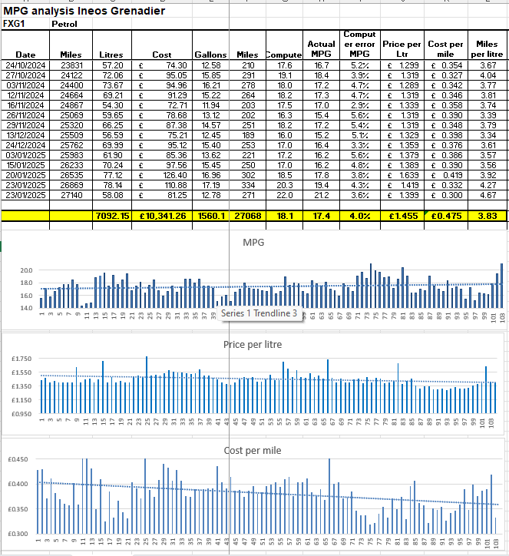Select the litres cell 78.14
509x556 pixels.
(112, 185)
